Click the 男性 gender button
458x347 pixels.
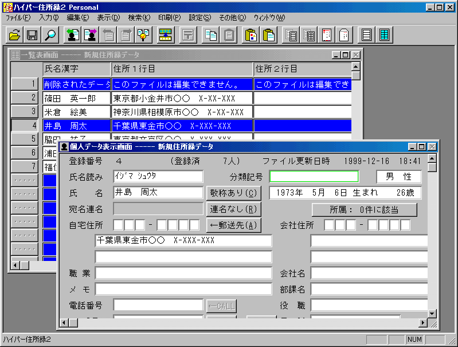399,177
